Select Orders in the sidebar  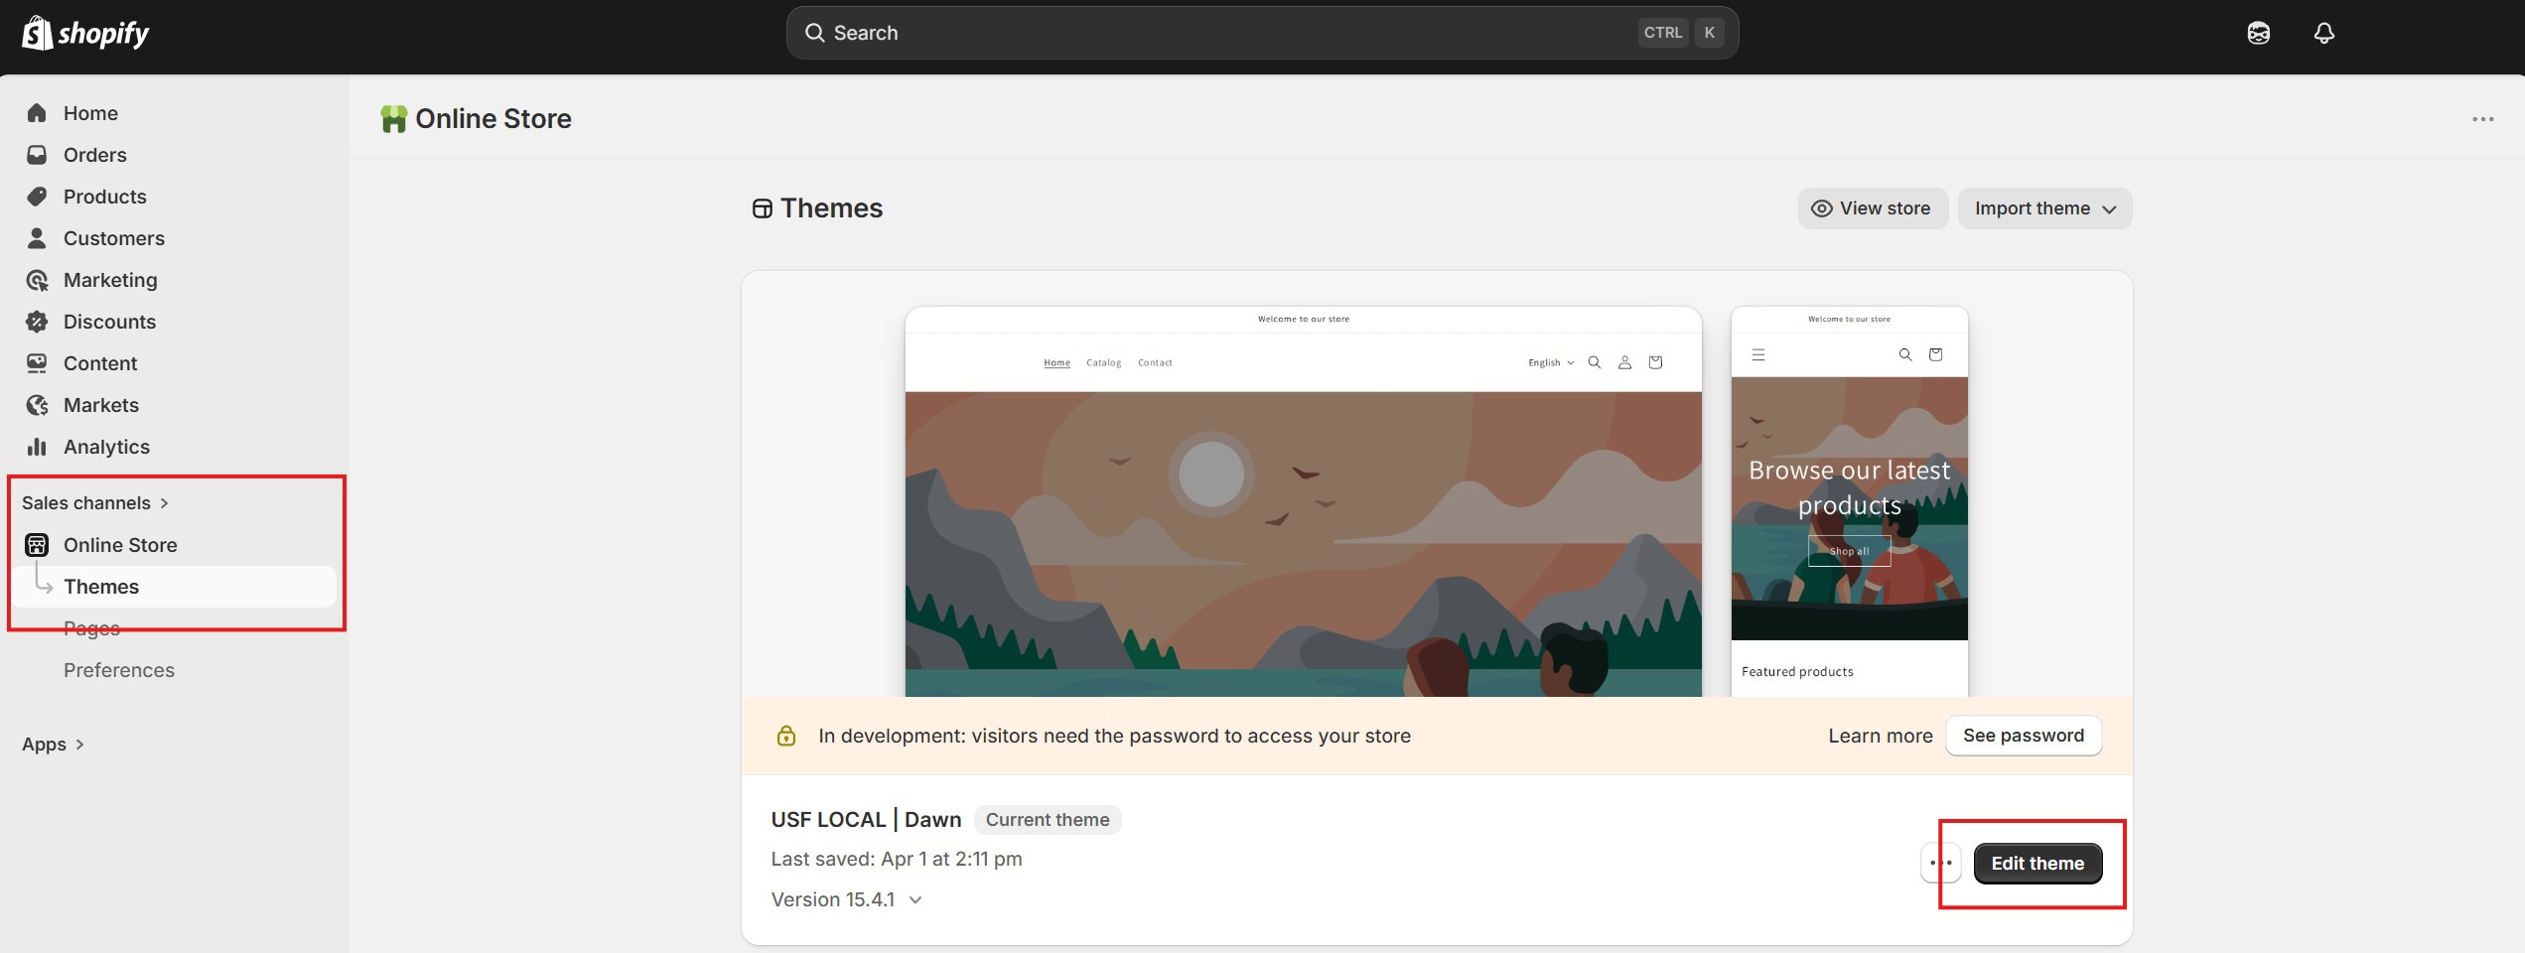tap(94, 154)
